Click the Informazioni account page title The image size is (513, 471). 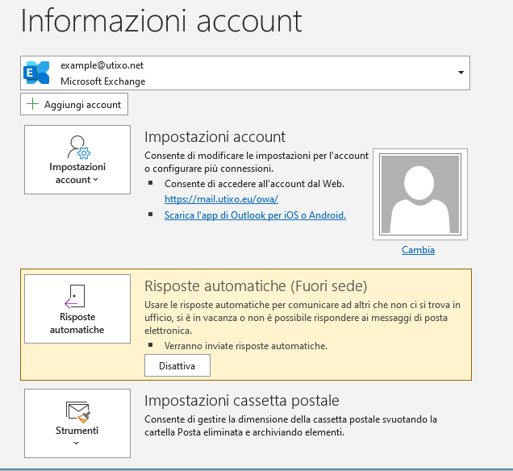(161, 22)
